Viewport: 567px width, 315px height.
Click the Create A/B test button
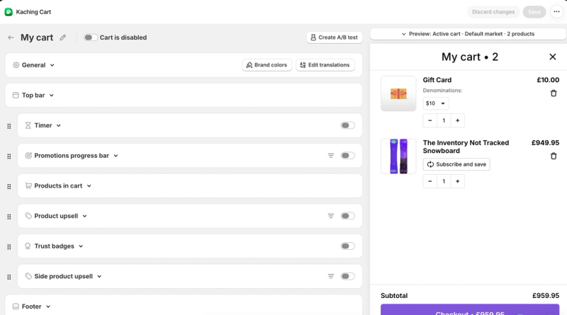tap(335, 38)
